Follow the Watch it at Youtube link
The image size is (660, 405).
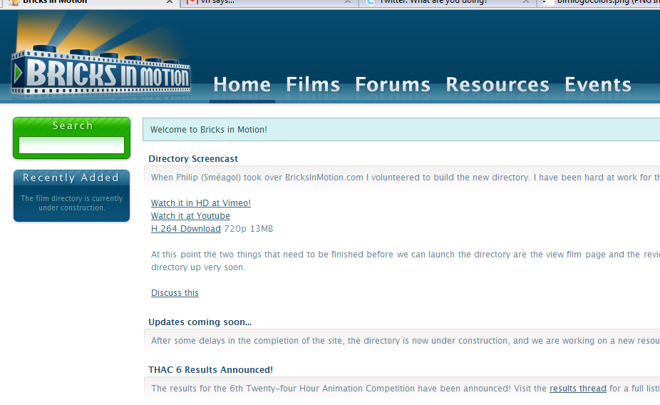pos(190,216)
